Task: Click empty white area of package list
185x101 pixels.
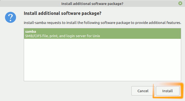Action: pyautogui.click(x=102, y=60)
